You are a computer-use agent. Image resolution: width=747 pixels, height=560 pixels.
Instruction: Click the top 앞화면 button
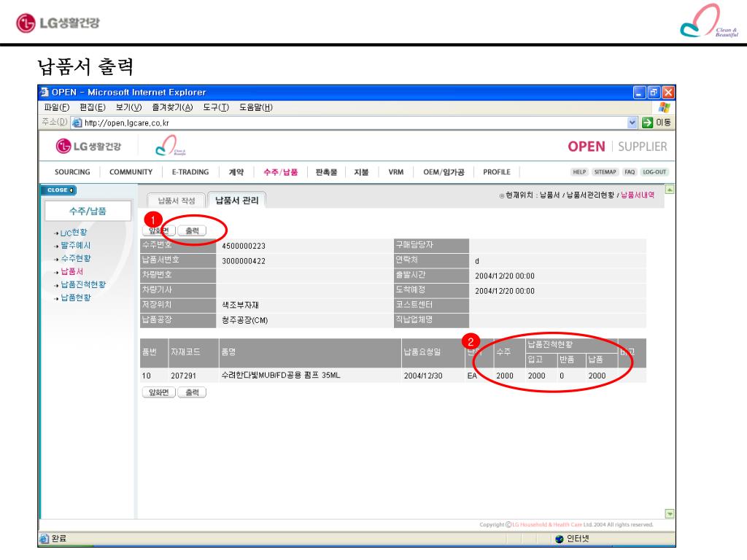pyautogui.click(x=158, y=231)
